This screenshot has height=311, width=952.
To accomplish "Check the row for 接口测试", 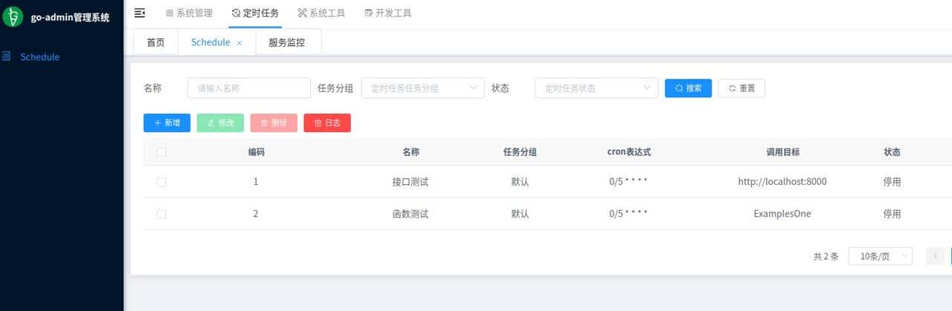I will (161, 182).
